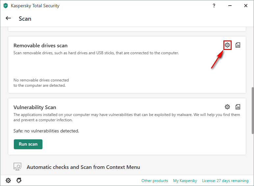Open Removable drives scan settings gear
254x186 pixels.
(x=227, y=45)
